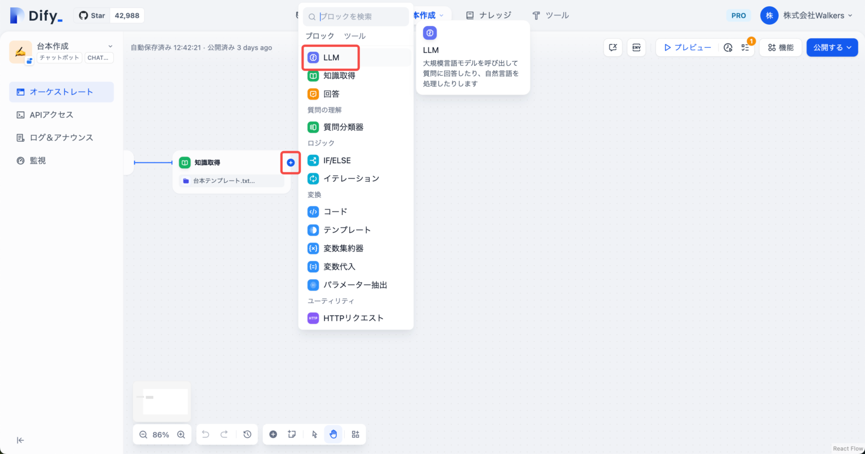The width and height of the screenshot is (865, 454).
Task: Open the version history clock icon
Action: pyautogui.click(x=247, y=434)
